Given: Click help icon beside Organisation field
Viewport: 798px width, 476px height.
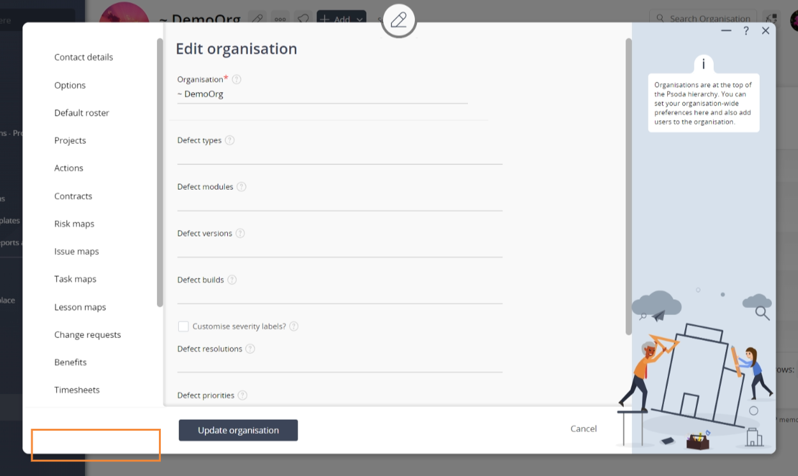Looking at the screenshot, I should tap(237, 79).
